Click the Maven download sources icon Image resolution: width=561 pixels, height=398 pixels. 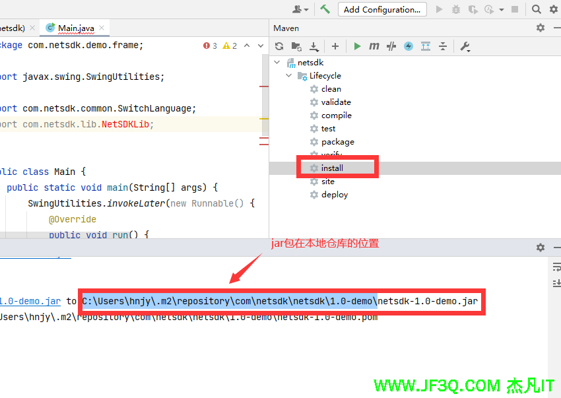point(314,46)
